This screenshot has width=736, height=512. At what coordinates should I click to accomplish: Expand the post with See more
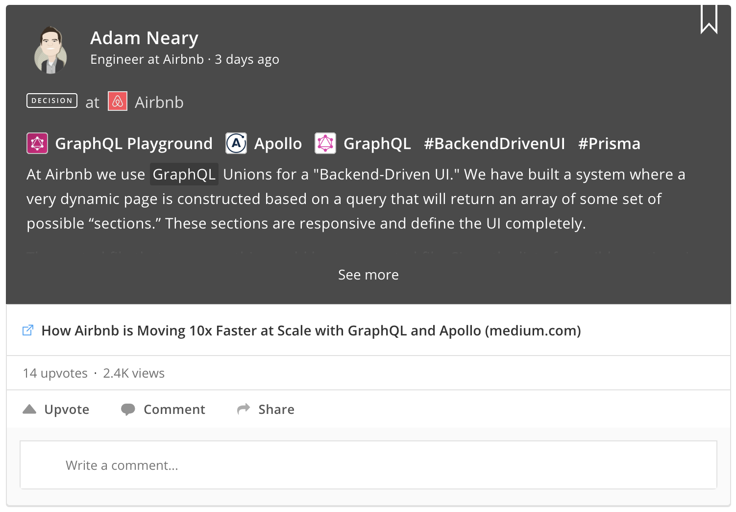(x=368, y=275)
